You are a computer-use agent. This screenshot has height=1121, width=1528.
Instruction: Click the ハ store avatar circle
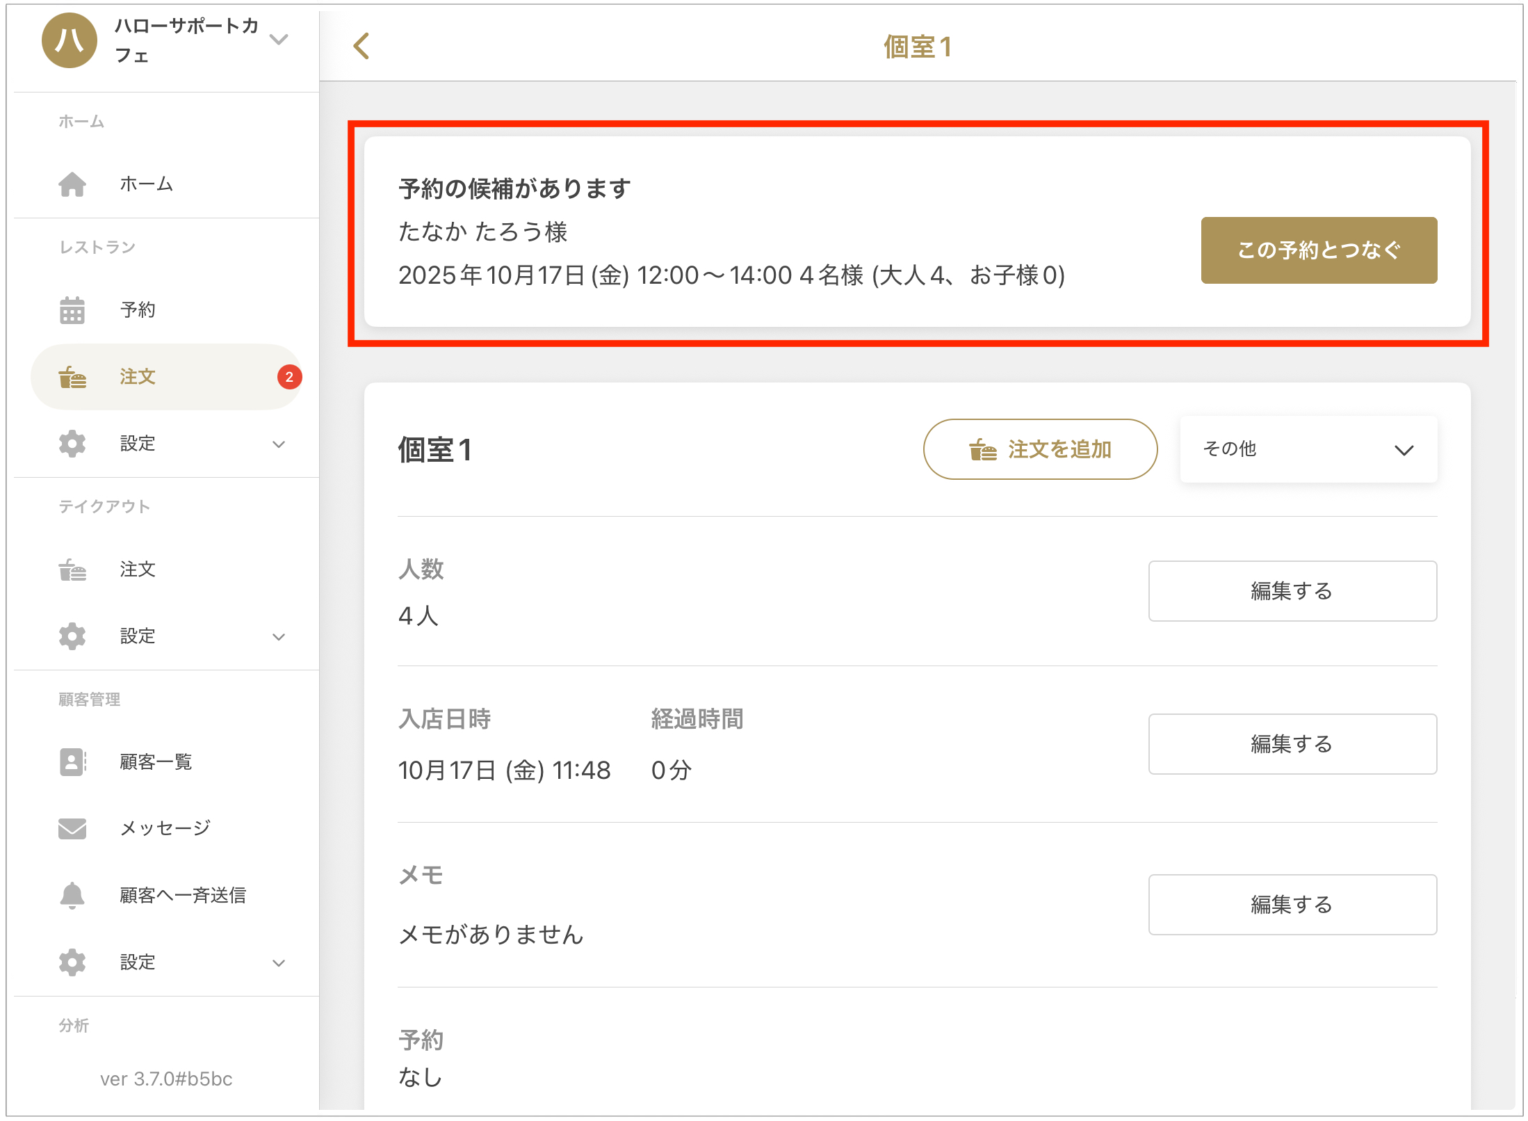click(69, 40)
